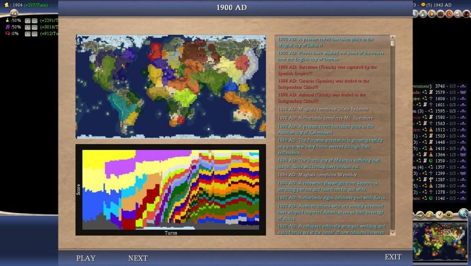The image size is (471, 266).
Task: Raise the culture rate with its plus button
Action: pos(28,27)
